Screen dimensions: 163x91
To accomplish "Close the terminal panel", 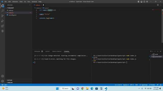I will 160,51.
